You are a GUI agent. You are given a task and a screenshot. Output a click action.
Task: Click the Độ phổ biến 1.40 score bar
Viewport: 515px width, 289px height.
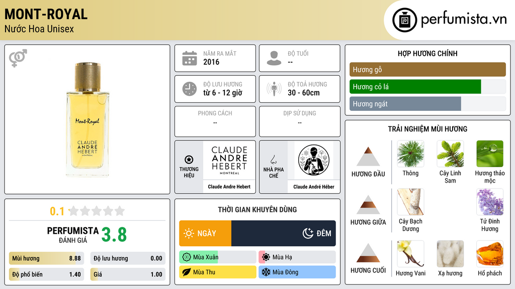(47, 274)
